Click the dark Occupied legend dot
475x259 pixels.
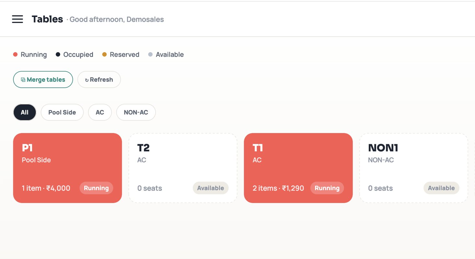point(58,54)
